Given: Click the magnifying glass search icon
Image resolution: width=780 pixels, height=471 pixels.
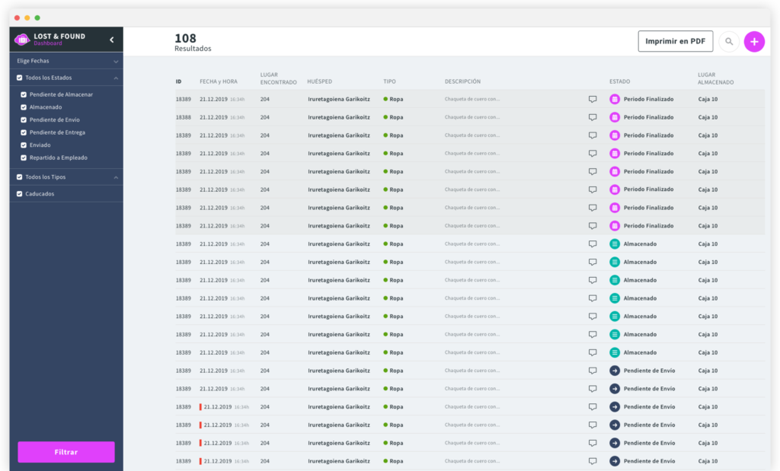Looking at the screenshot, I should click(x=729, y=42).
